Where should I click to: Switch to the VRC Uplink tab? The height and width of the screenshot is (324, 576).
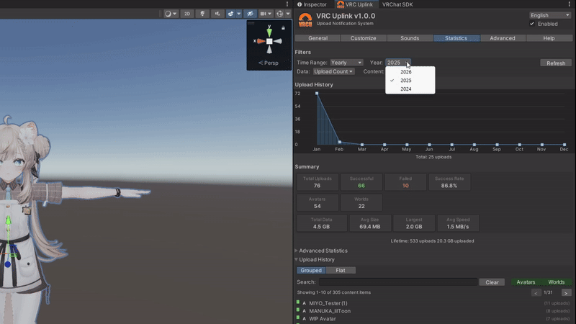pos(355,4)
